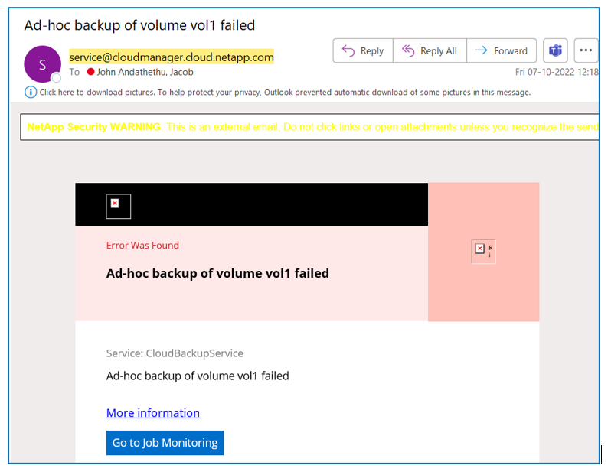This screenshot has height=475, width=611.
Task: Click the Reply button
Action: (x=363, y=51)
